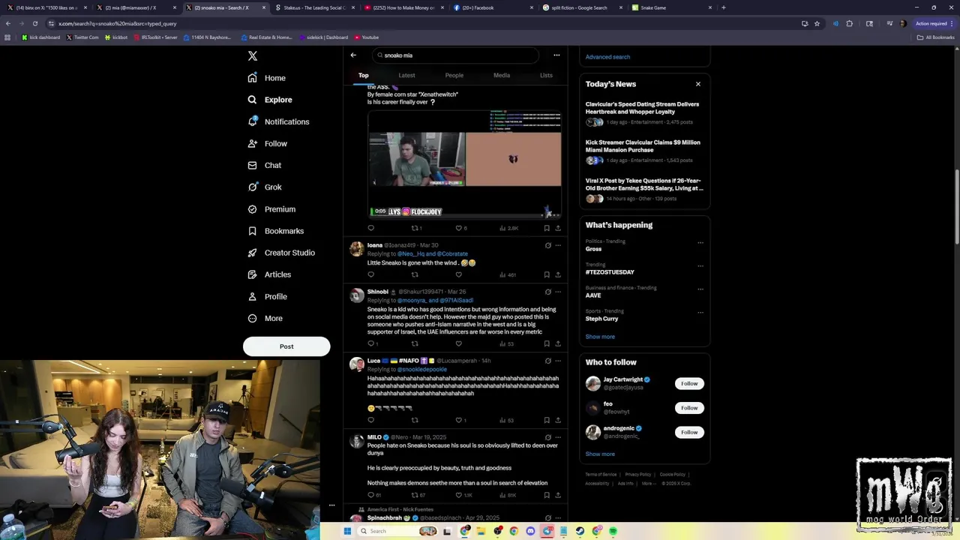Follow androgenic
This screenshot has height=540, width=960.
click(689, 432)
